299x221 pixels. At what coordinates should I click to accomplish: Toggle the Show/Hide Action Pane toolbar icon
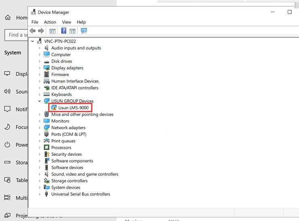click(x=73, y=31)
